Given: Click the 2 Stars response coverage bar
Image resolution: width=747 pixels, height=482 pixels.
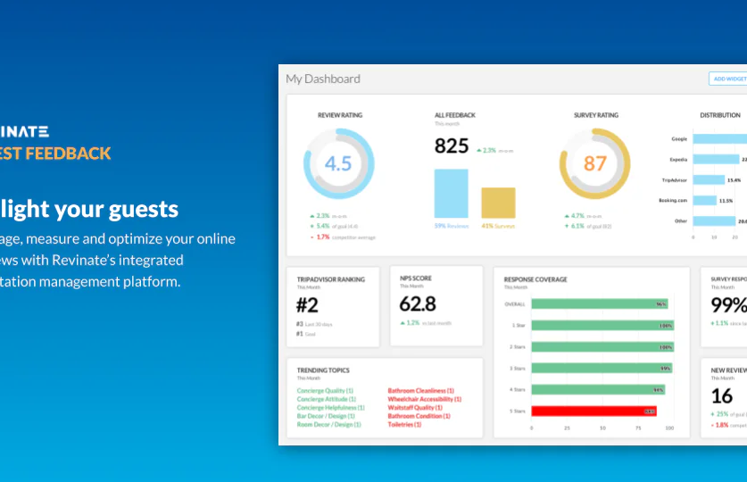Looking at the screenshot, I should (602, 346).
